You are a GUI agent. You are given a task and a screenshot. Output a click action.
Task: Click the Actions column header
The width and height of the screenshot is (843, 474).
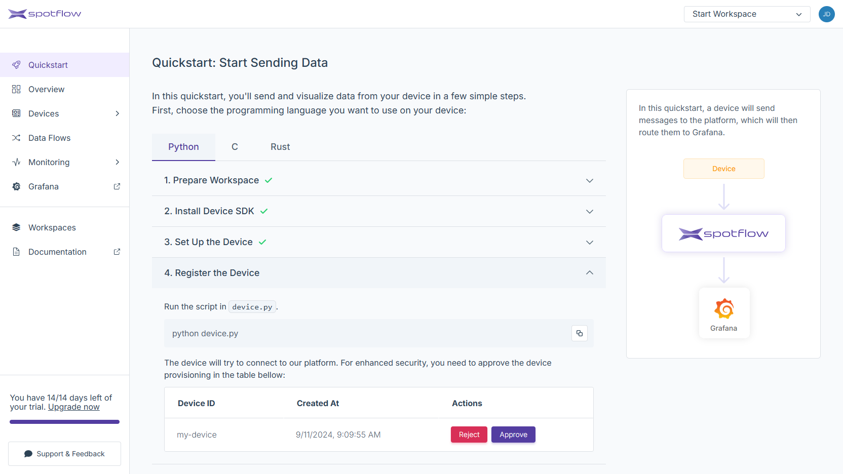(x=467, y=403)
